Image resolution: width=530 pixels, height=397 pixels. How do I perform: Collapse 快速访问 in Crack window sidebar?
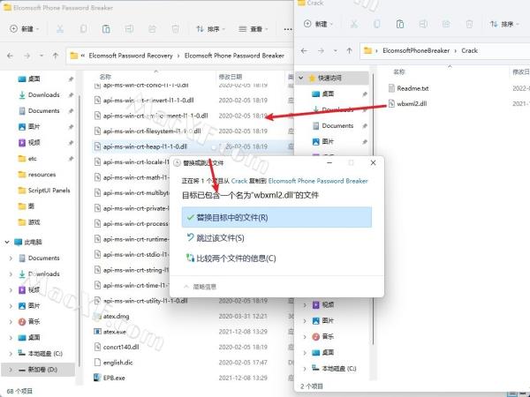click(x=301, y=78)
